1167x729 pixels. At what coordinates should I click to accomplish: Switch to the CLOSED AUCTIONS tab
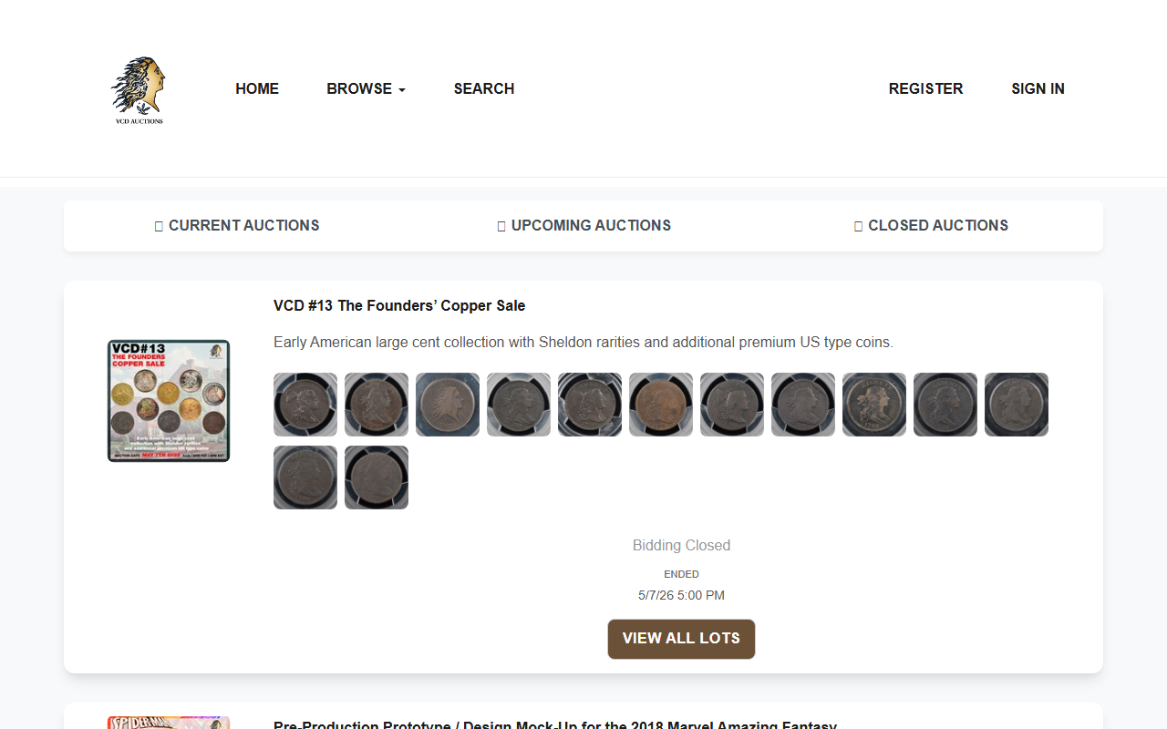(930, 225)
